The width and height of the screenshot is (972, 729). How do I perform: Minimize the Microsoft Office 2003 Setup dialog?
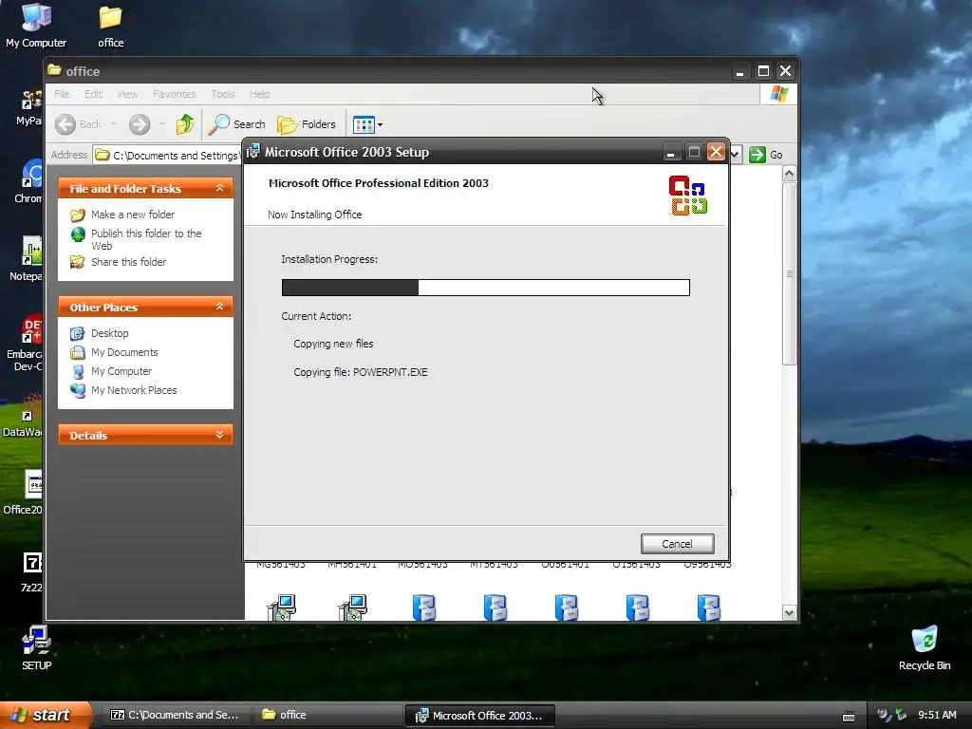[671, 152]
